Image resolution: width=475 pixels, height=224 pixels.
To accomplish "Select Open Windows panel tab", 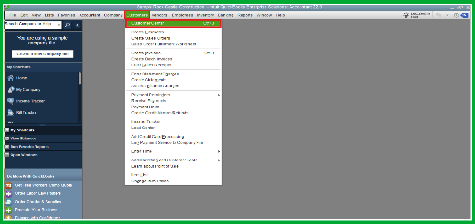I will pos(43,155).
